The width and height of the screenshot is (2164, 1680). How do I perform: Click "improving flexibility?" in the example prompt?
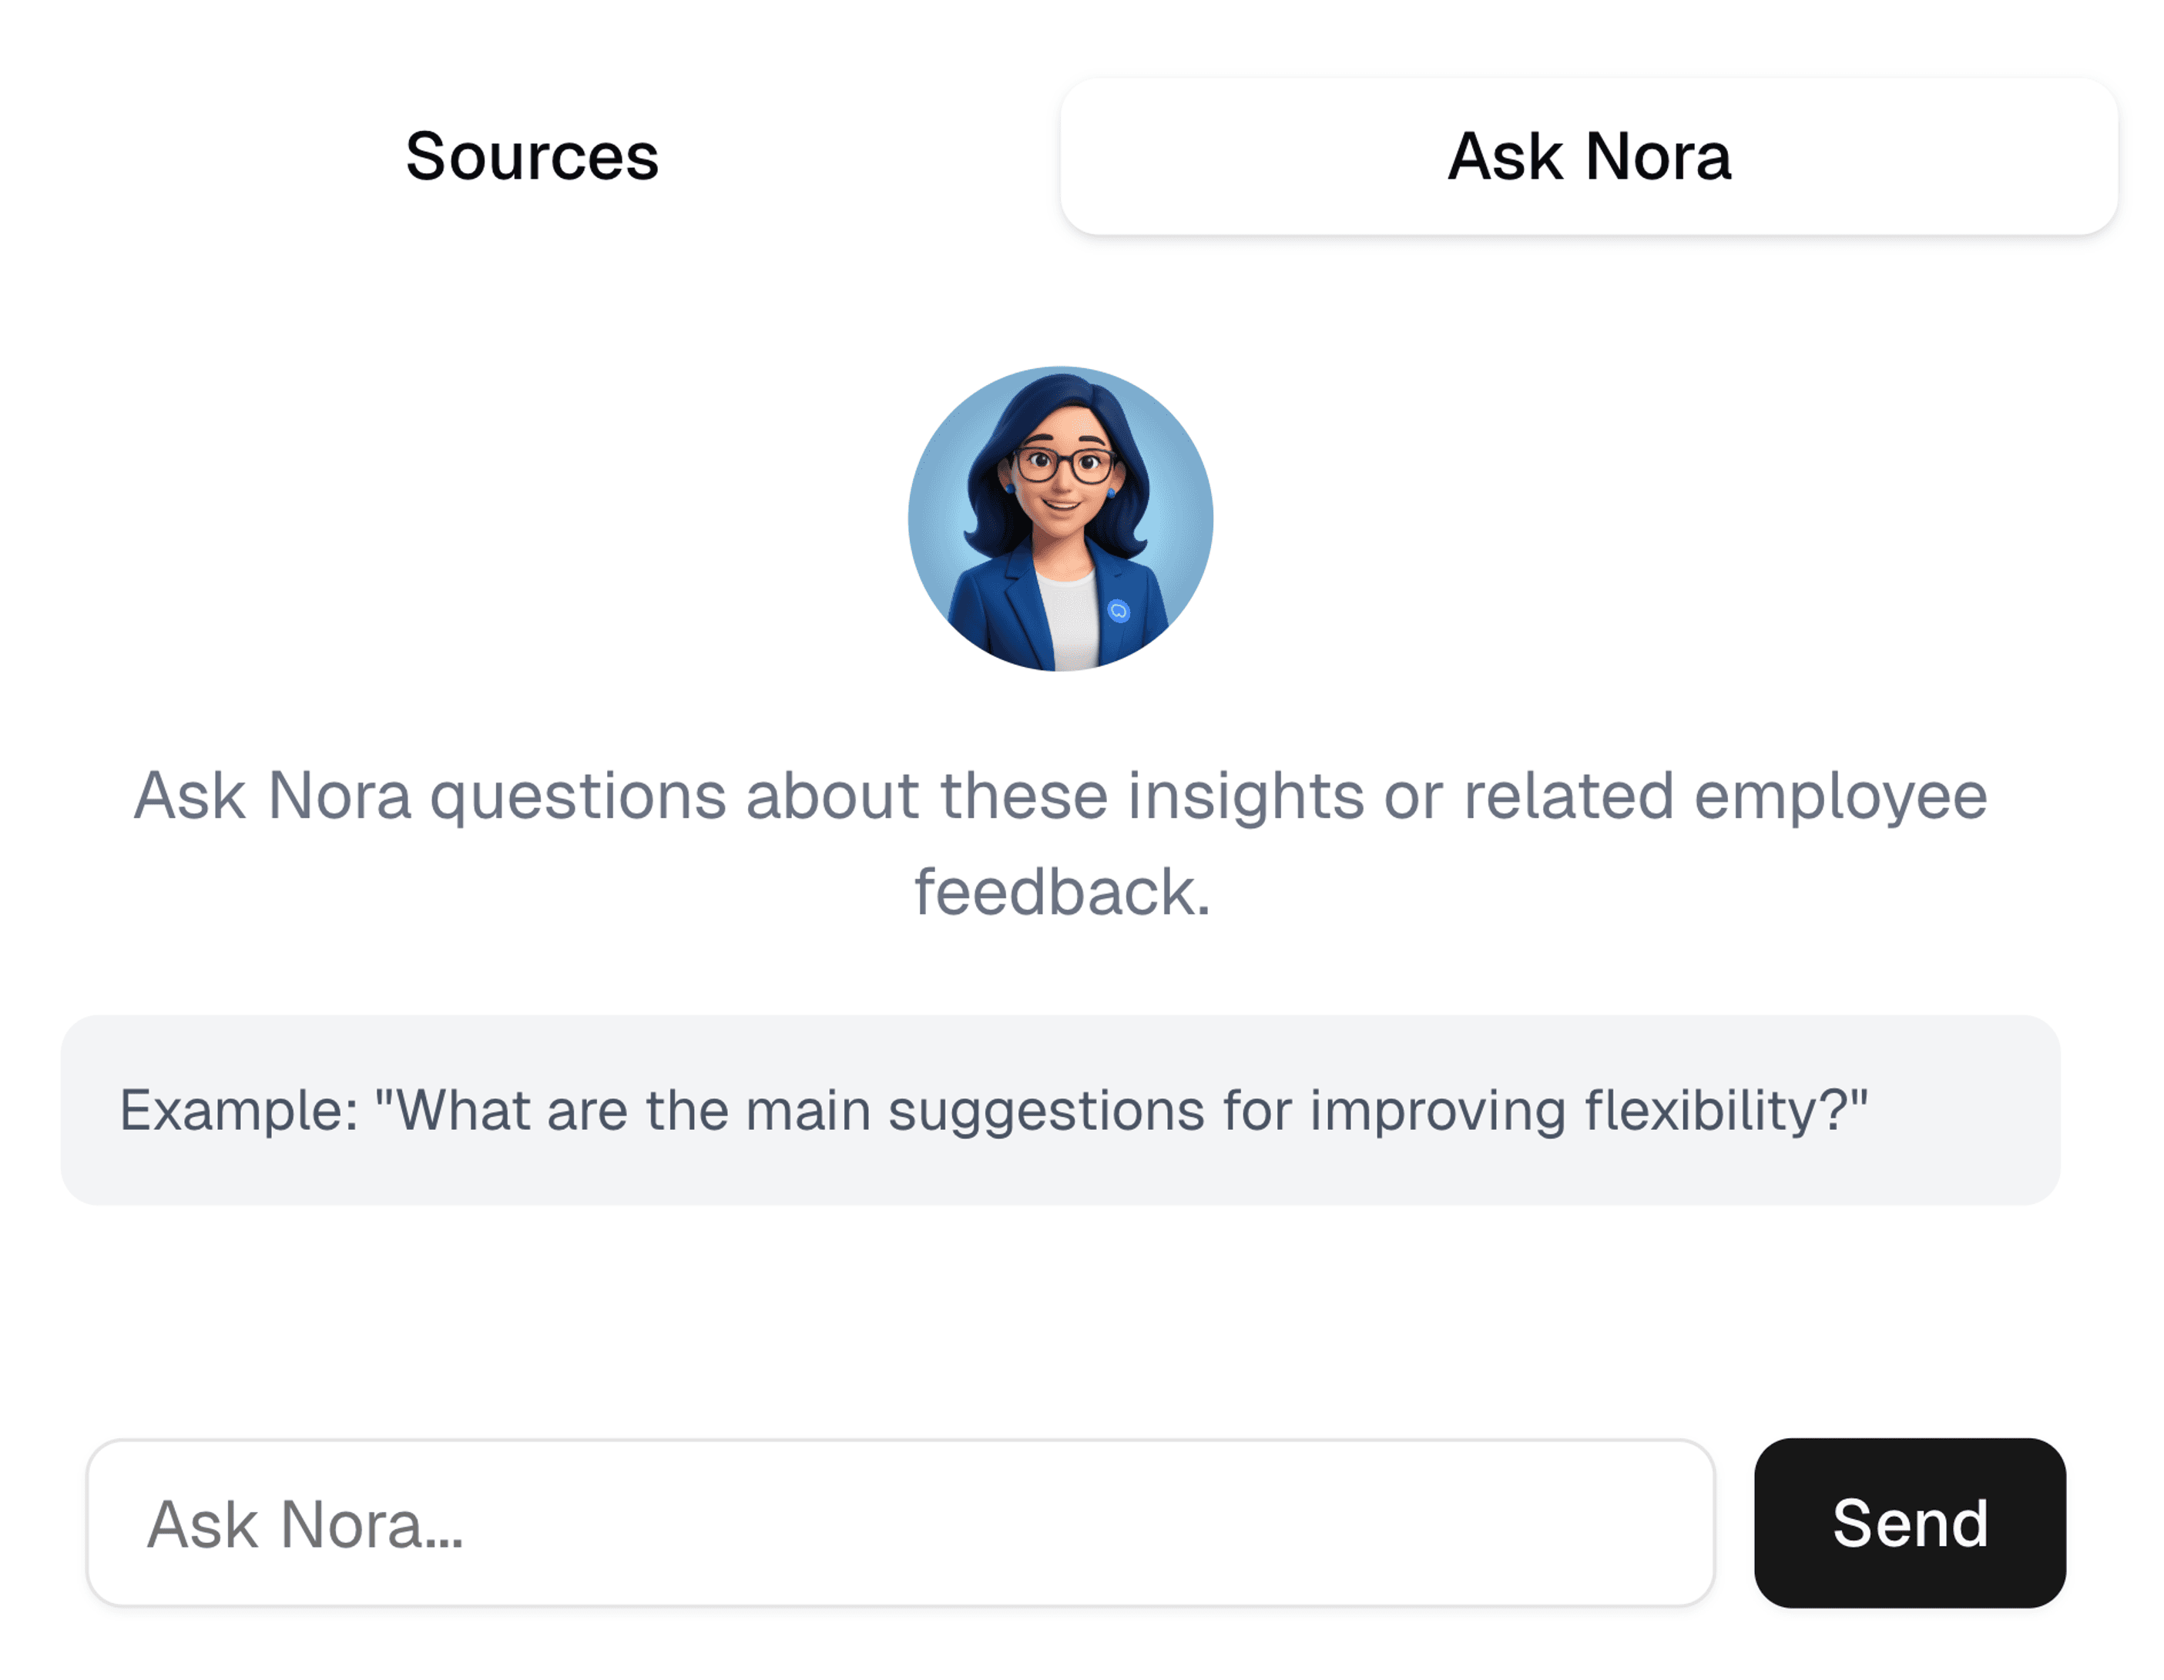point(1589,1112)
